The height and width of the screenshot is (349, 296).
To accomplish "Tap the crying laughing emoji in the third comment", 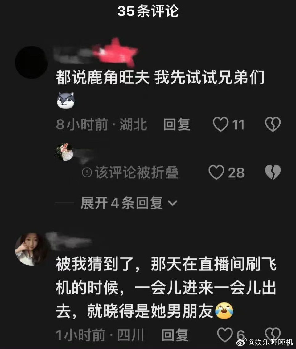I will click(x=224, y=310).
